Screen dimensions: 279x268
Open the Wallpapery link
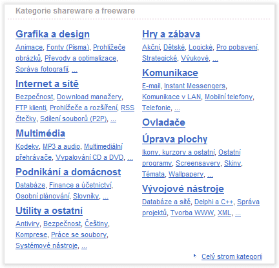pyautogui.click(x=186, y=174)
